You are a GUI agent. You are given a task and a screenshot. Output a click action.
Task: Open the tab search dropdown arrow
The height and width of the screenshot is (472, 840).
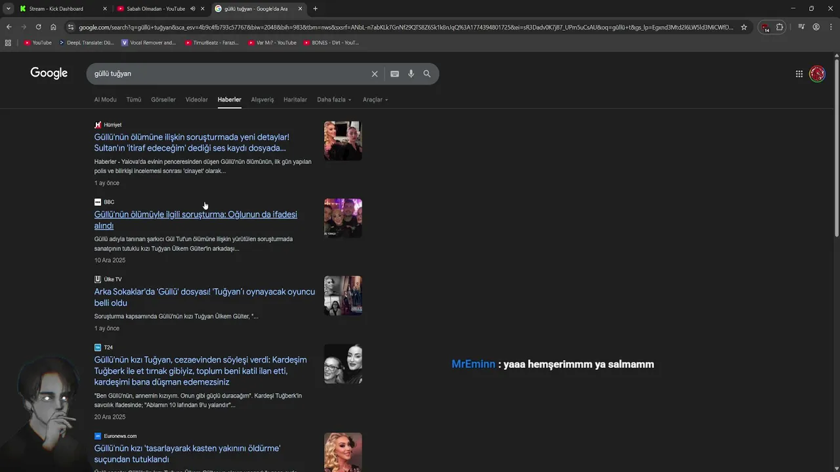(x=8, y=9)
